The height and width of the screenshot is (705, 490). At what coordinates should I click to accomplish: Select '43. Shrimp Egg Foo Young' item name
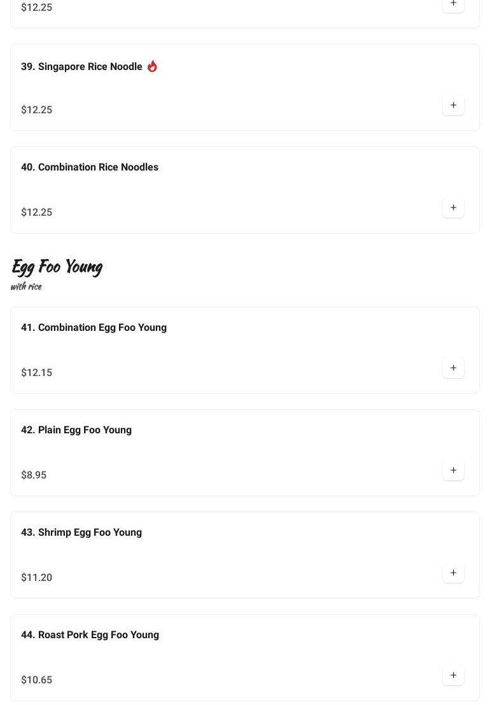tap(81, 533)
